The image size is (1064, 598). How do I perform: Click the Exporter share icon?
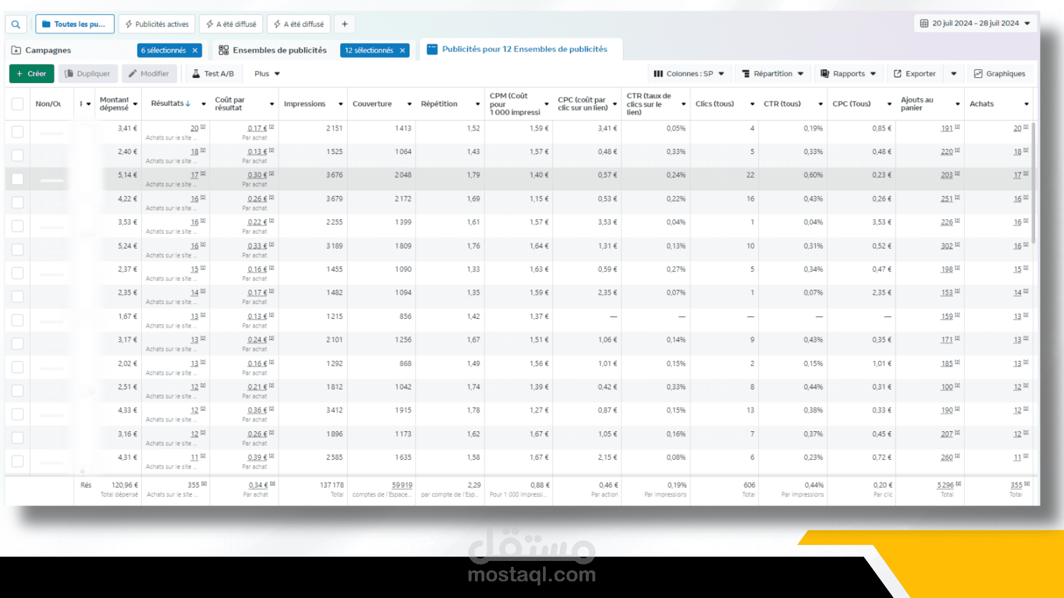point(897,74)
